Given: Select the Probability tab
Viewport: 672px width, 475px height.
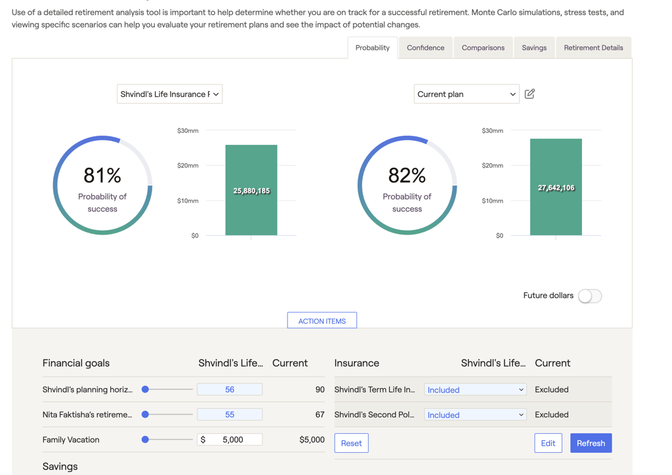Looking at the screenshot, I should [x=372, y=48].
